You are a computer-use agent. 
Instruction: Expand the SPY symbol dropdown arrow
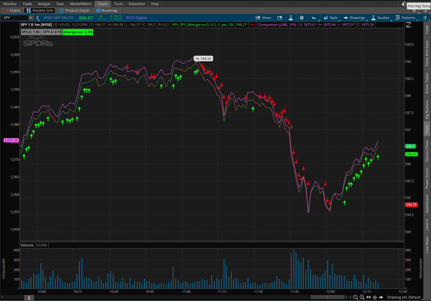click(x=31, y=18)
